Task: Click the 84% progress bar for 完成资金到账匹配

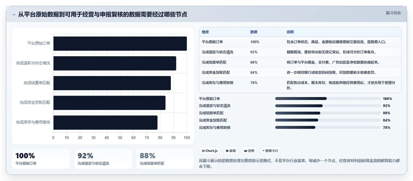Action: point(328,120)
